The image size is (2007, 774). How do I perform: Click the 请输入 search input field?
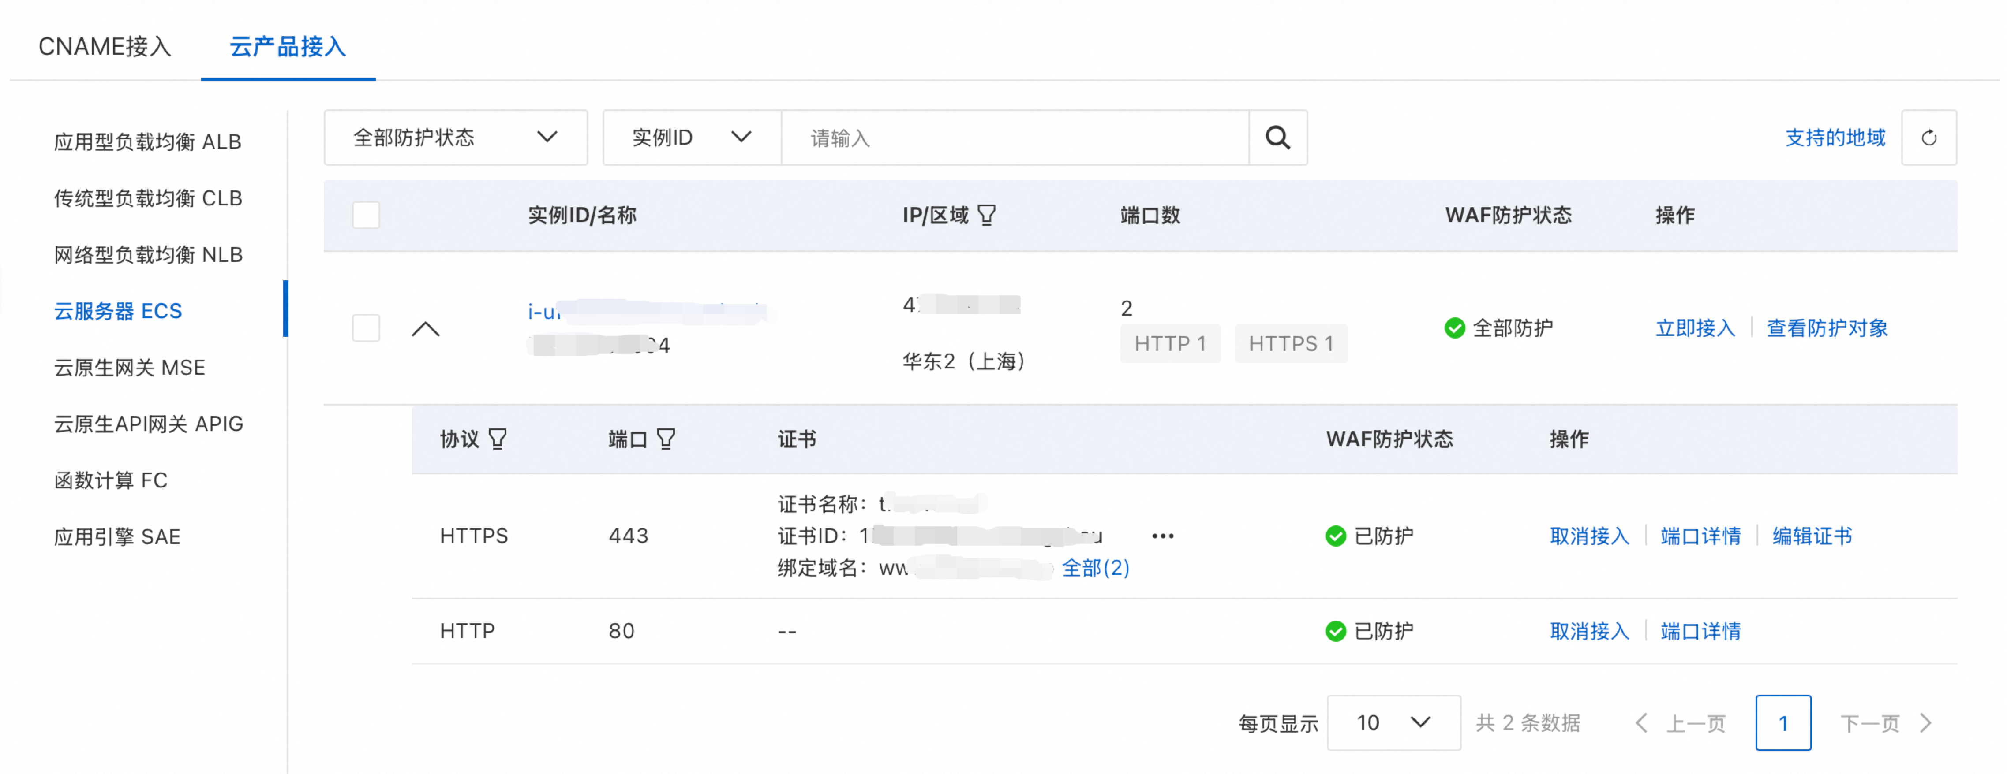1013,138
